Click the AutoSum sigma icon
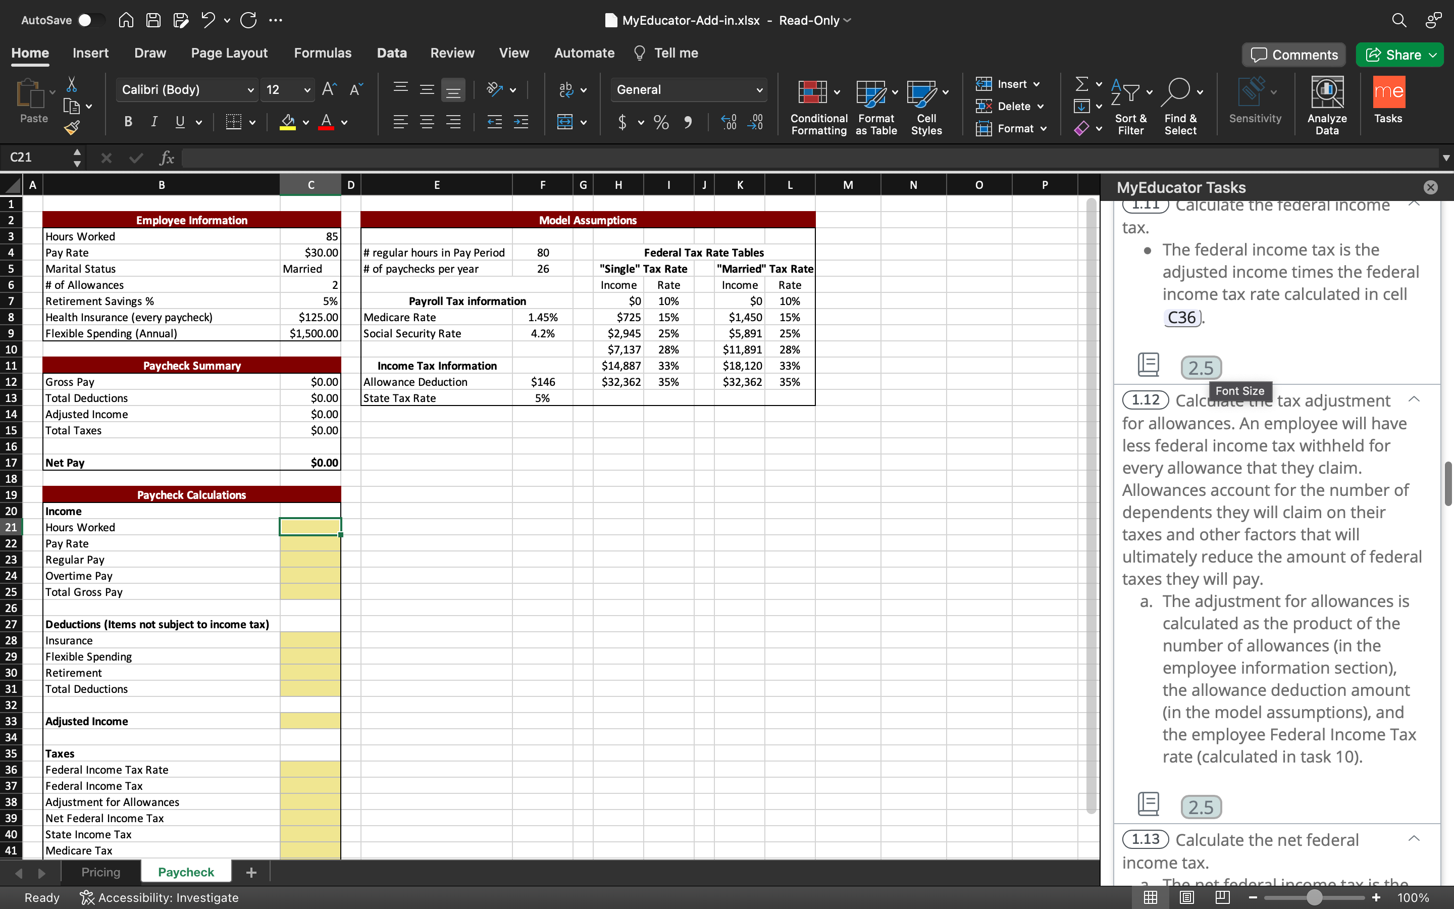 (x=1081, y=84)
